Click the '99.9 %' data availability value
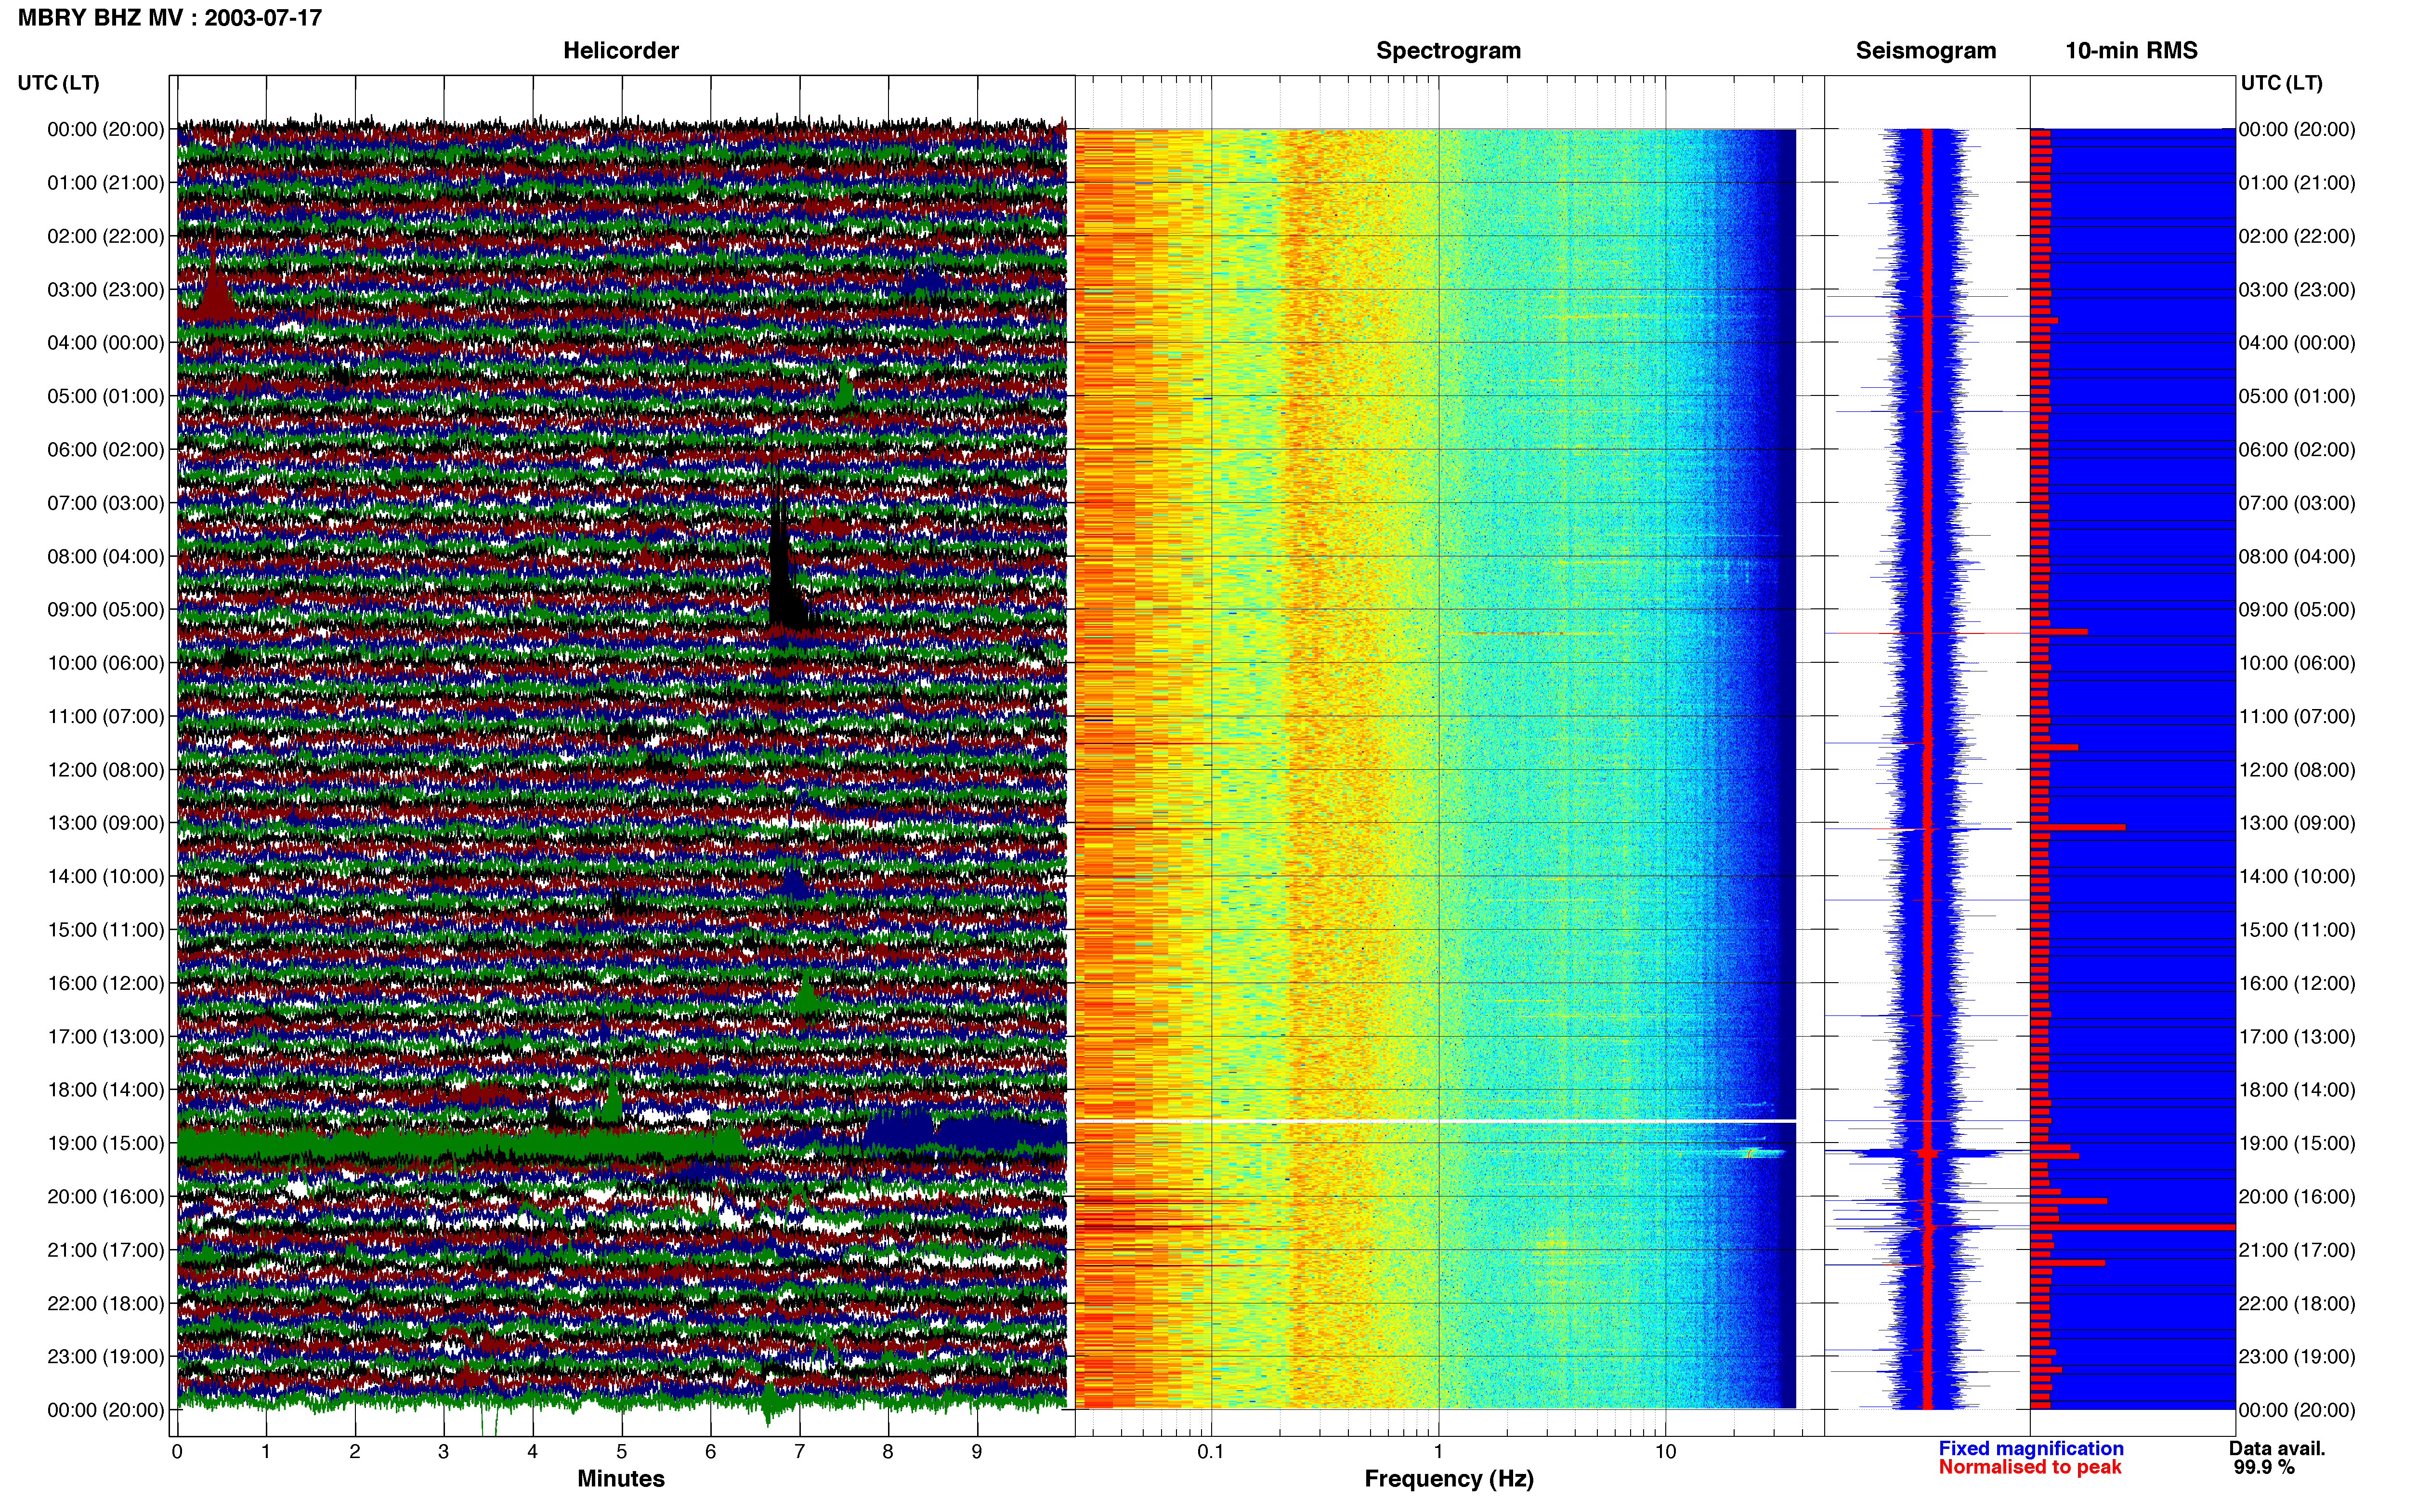Viewport: 2417px width, 1512px height. (2264, 1467)
